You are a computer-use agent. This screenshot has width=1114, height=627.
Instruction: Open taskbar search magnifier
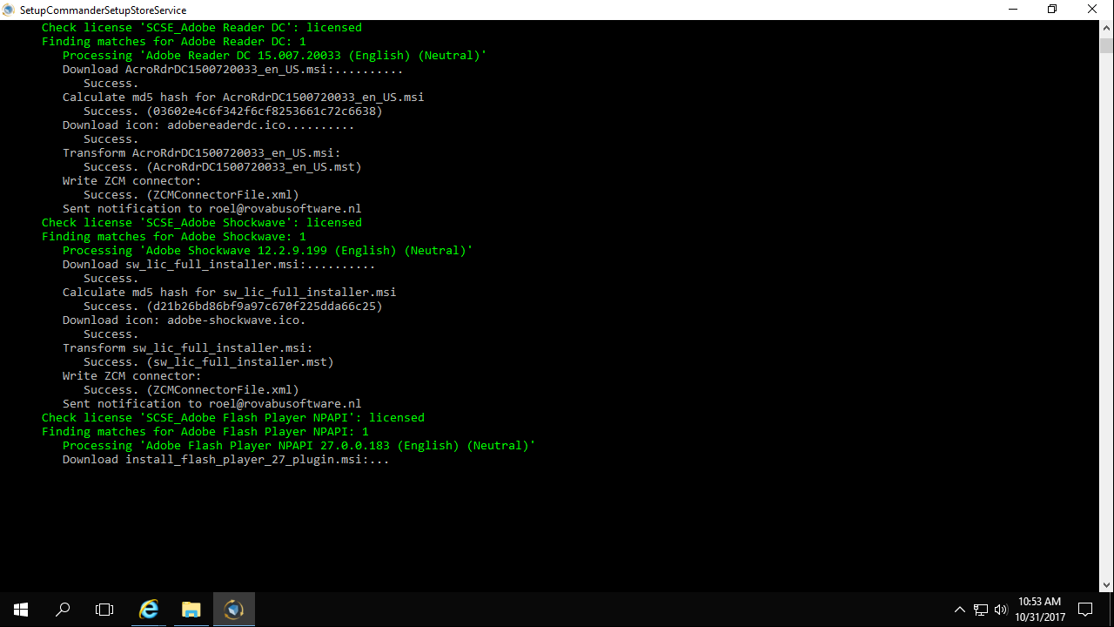click(x=63, y=610)
